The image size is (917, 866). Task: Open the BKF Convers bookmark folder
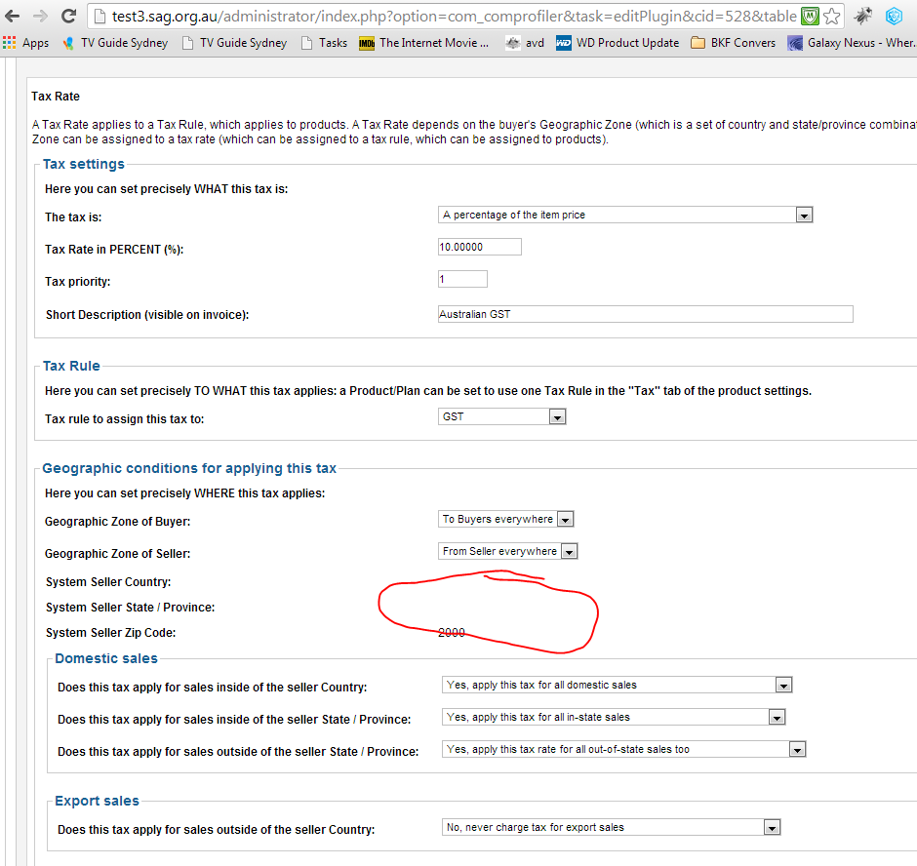pyautogui.click(x=733, y=43)
